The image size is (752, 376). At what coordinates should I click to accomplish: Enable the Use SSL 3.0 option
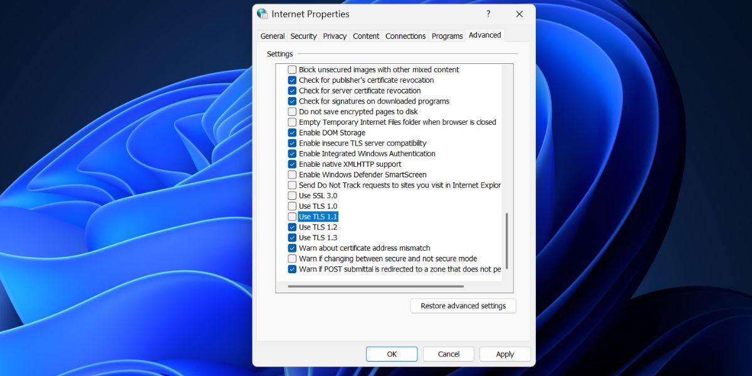[292, 195]
